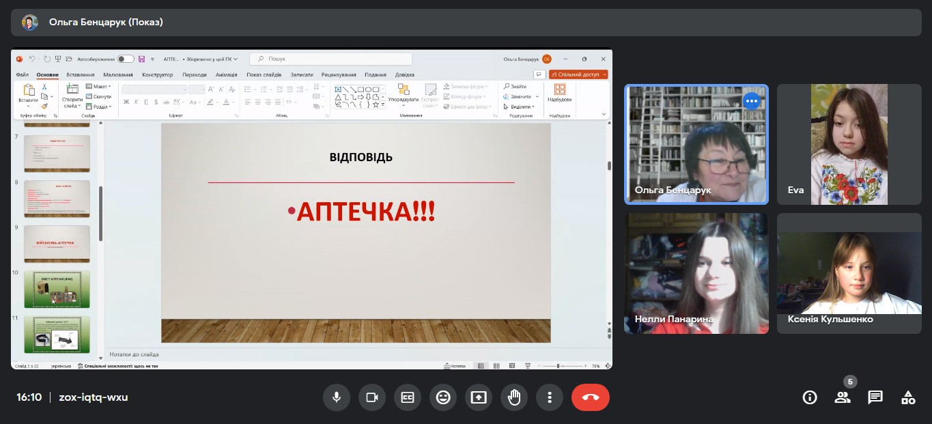The height and width of the screenshot is (424, 932).
Task: Open meeting details info icon
Action: click(x=810, y=397)
